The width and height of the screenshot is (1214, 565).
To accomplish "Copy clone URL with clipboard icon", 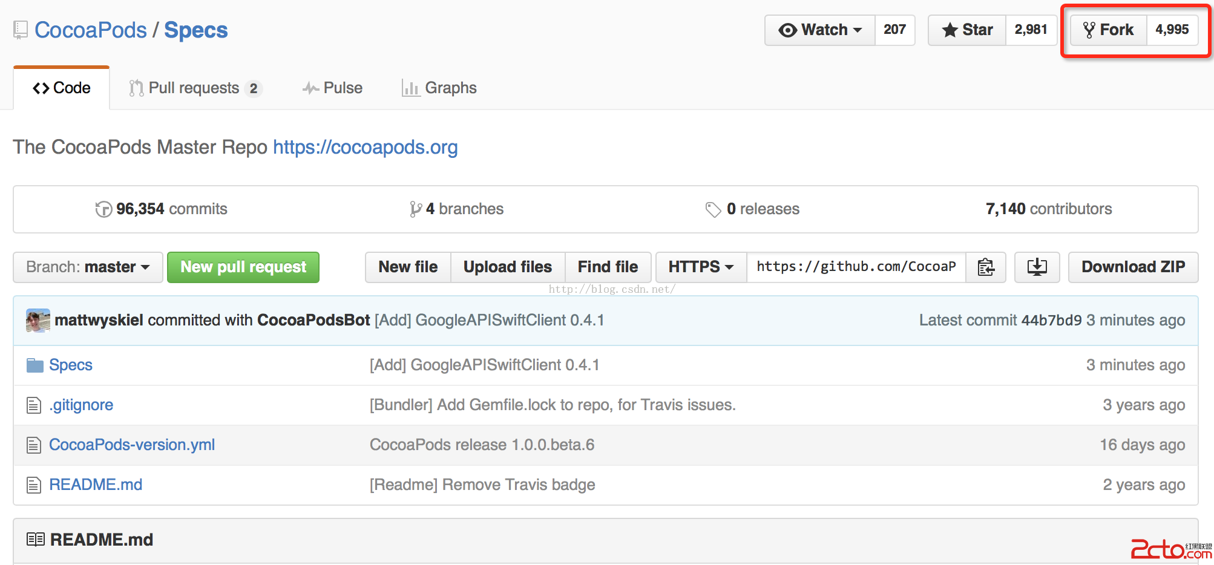I will click(986, 267).
